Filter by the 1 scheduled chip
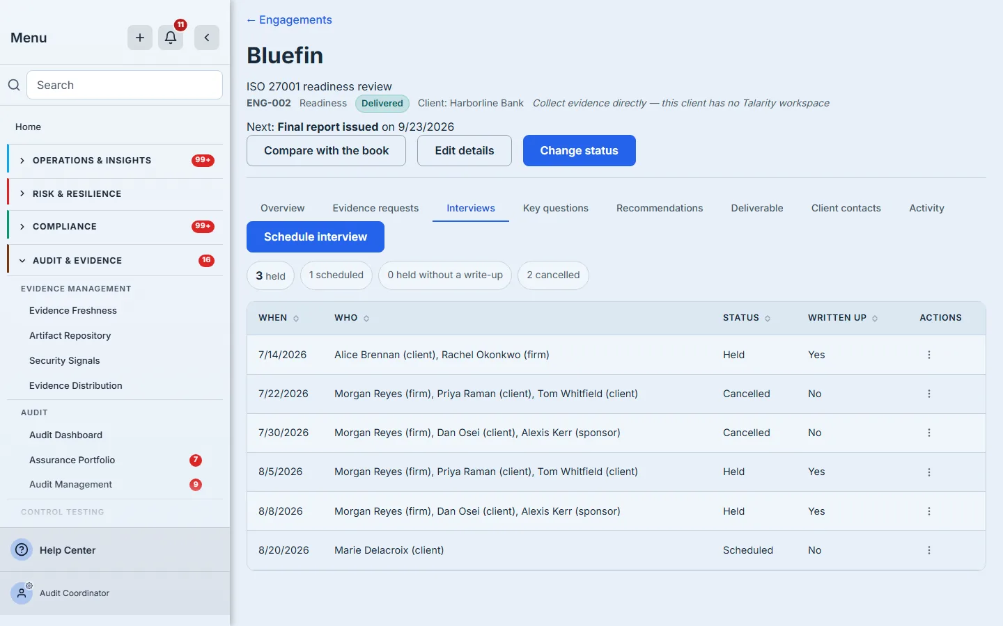This screenshot has height=626, width=1003. pyautogui.click(x=336, y=275)
